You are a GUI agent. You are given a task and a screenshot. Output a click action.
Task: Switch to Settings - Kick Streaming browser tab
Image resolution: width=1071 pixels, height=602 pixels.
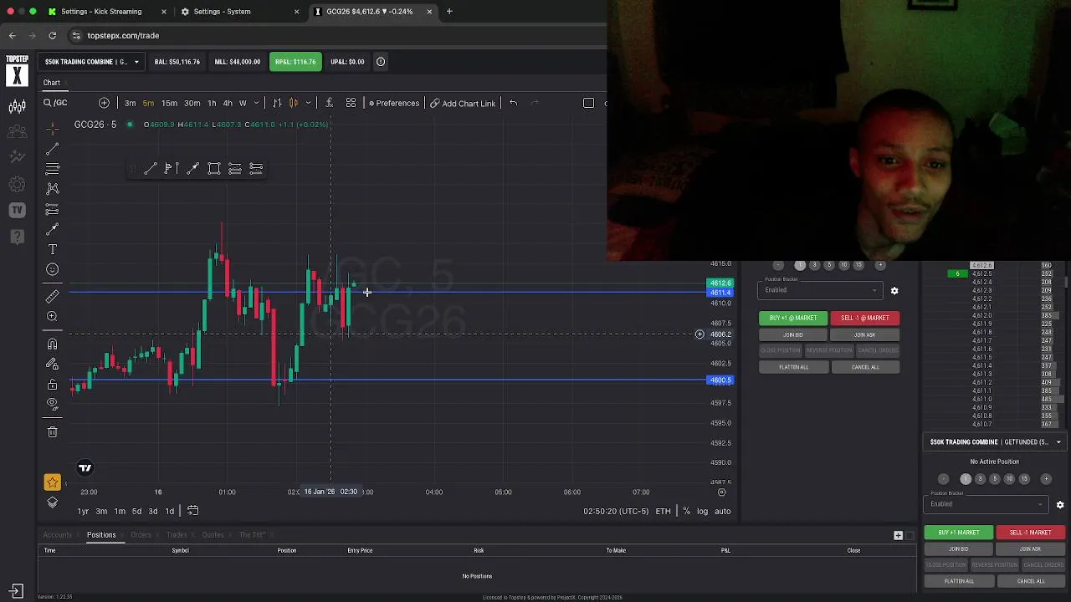click(x=101, y=12)
